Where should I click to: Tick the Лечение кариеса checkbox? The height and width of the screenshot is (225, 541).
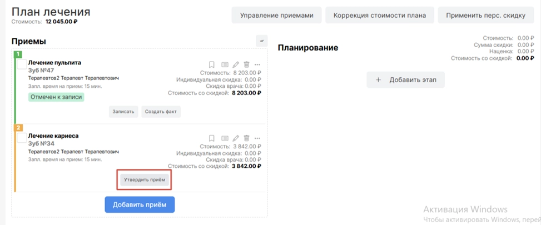tap(22, 138)
